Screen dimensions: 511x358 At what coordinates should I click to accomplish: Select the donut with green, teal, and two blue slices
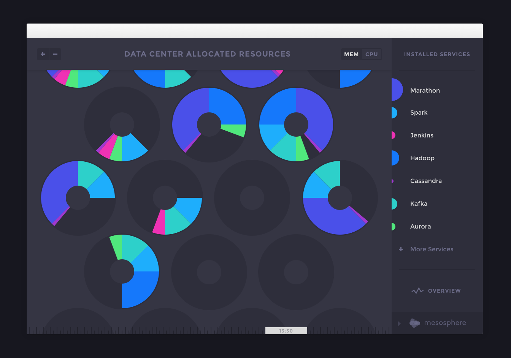(122, 271)
